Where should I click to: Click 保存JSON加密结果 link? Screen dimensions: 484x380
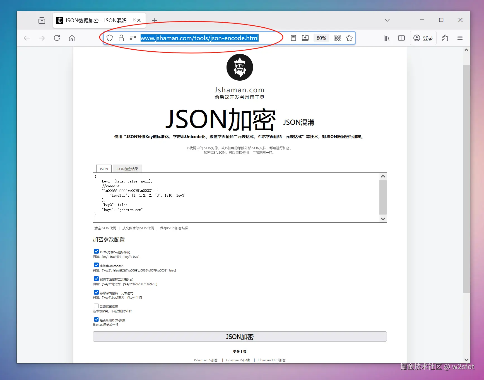[x=174, y=228]
